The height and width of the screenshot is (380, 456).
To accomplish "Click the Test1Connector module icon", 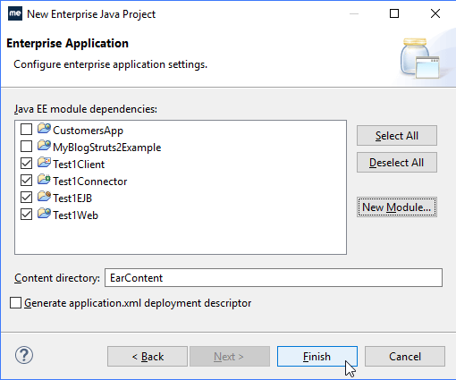I will 44,180.
